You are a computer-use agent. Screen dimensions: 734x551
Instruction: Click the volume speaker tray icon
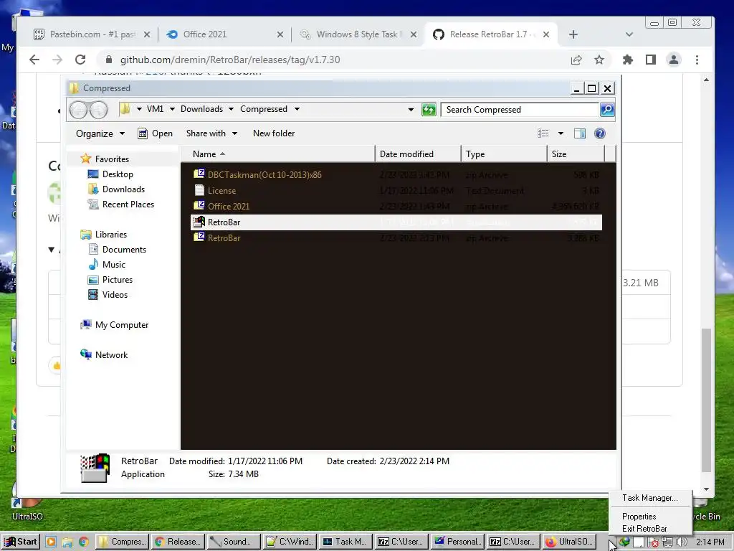681,542
